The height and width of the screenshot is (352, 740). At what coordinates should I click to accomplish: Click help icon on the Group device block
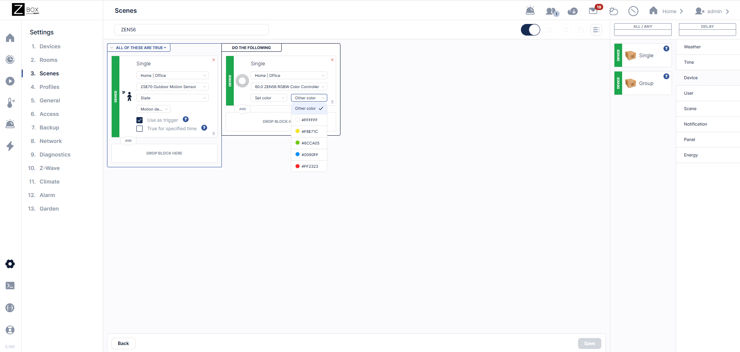point(666,77)
